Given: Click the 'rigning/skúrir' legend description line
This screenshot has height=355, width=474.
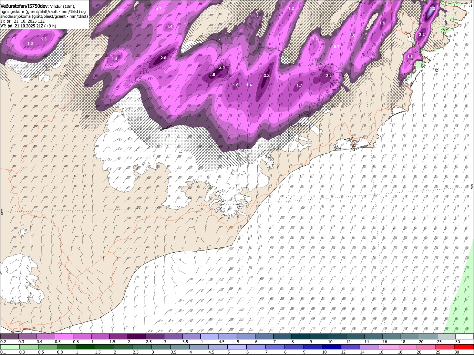Looking at the screenshot, I should 43,11.
